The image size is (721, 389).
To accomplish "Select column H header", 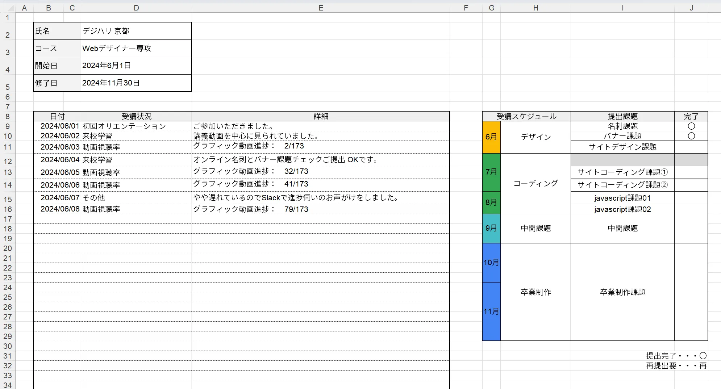I will [x=535, y=8].
